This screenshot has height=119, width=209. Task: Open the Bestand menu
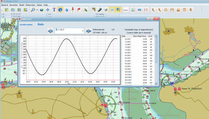(5, 5)
